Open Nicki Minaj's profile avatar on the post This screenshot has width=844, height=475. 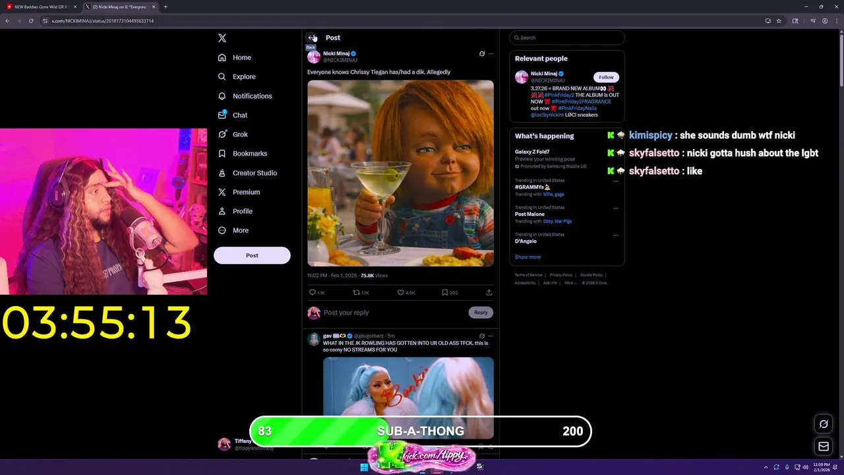(x=314, y=57)
